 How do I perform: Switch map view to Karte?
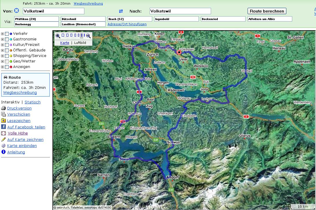65,43
